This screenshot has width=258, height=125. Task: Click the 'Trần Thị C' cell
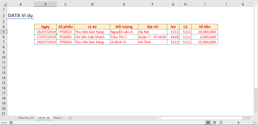pos(124,37)
